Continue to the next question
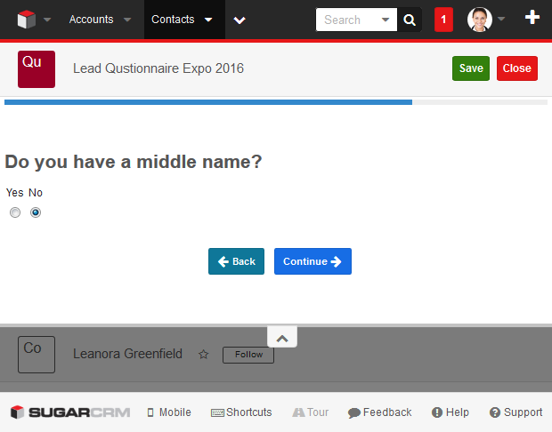This screenshot has width=552, height=432. (x=313, y=261)
